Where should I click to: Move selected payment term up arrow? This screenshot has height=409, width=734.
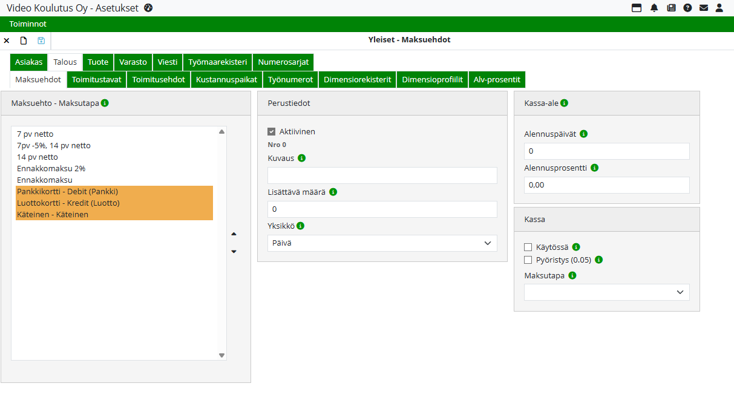(234, 234)
